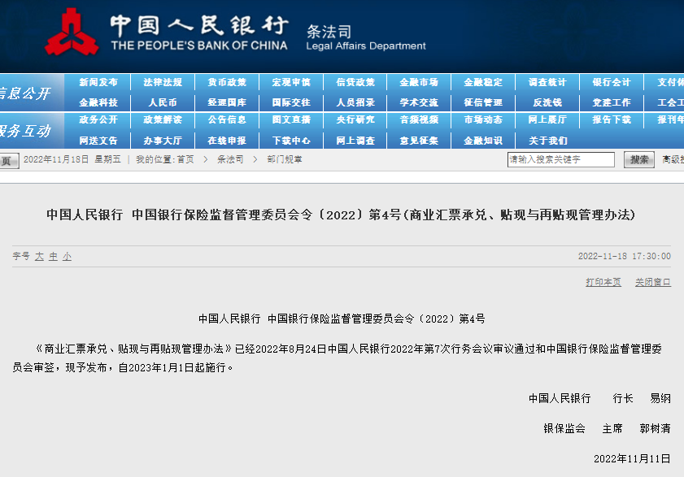The height and width of the screenshot is (477, 684).
Task: Open the 打印本页 print link
Action: coord(602,283)
